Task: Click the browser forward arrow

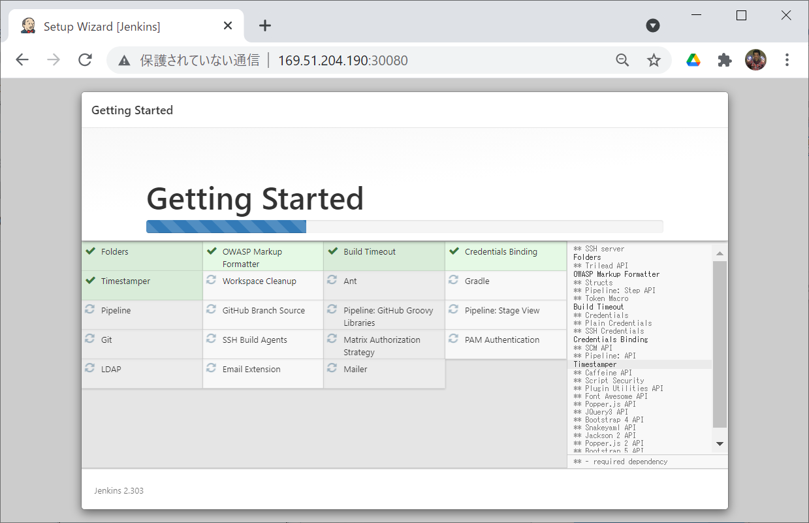Action: click(x=54, y=60)
